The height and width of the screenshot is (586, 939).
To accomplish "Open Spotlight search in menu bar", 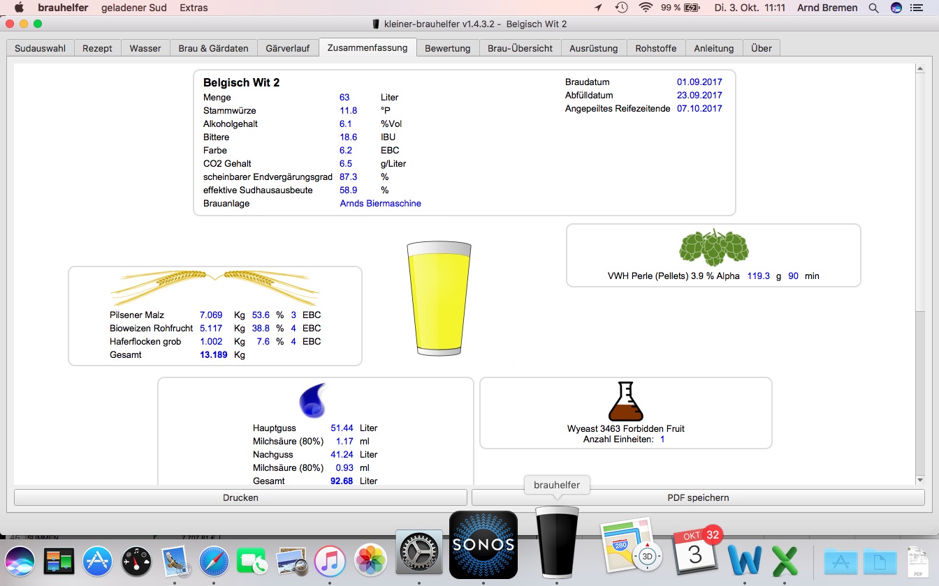I will (x=873, y=8).
